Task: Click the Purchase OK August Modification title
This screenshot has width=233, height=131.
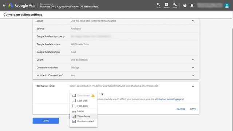Action: click(70, 7)
